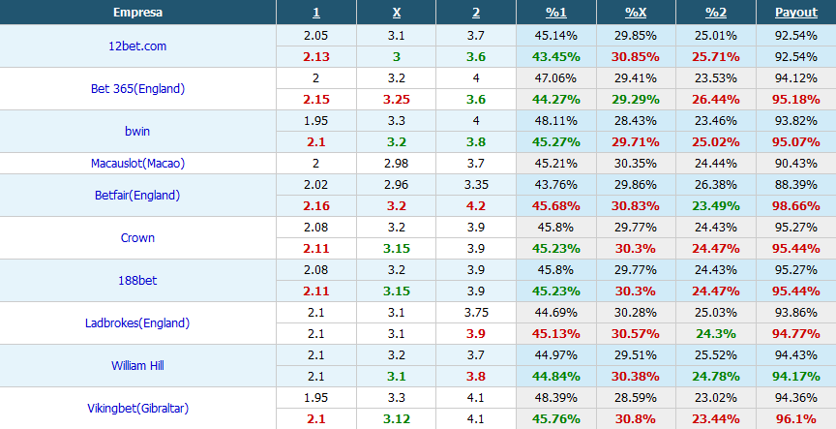Select Betfair red percentage 45.68%
The width and height of the screenshot is (836, 429).
point(556,206)
